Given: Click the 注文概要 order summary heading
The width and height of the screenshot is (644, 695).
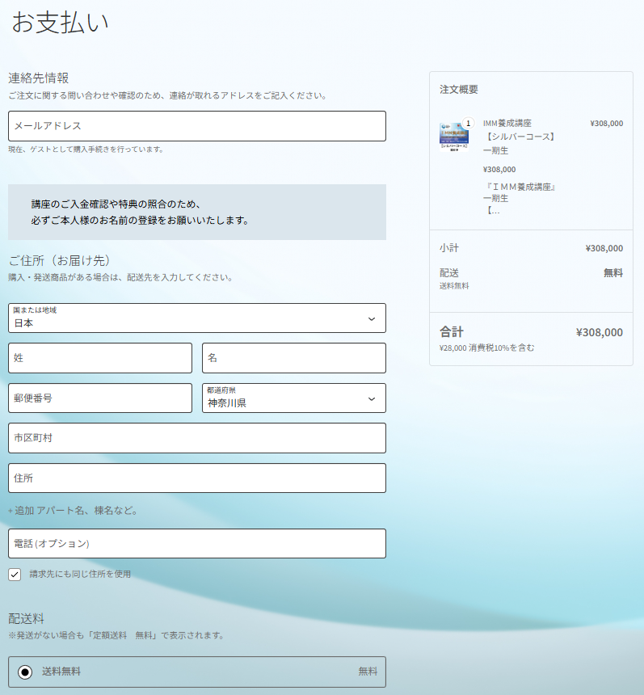Looking at the screenshot, I should [x=459, y=90].
